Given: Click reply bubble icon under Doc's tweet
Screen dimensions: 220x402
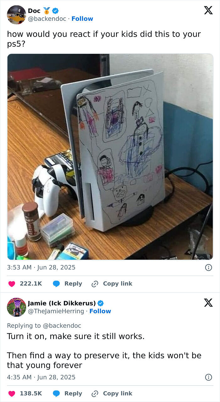Looking at the screenshot, I should 57,284.
